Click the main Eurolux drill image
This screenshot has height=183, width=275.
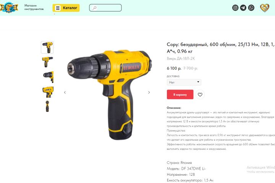point(110,95)
